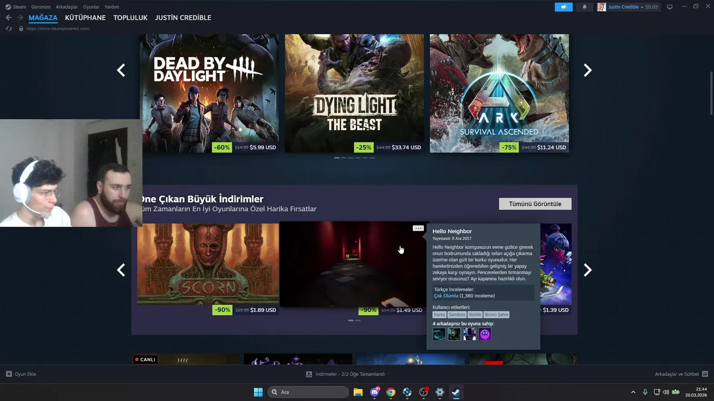Click the Steam logo menu
Viewport: 714px width, 401px height.
tap(8, 7)
